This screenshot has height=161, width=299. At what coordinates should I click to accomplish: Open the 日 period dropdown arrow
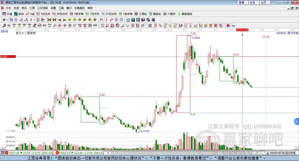[x=7, y=20]
